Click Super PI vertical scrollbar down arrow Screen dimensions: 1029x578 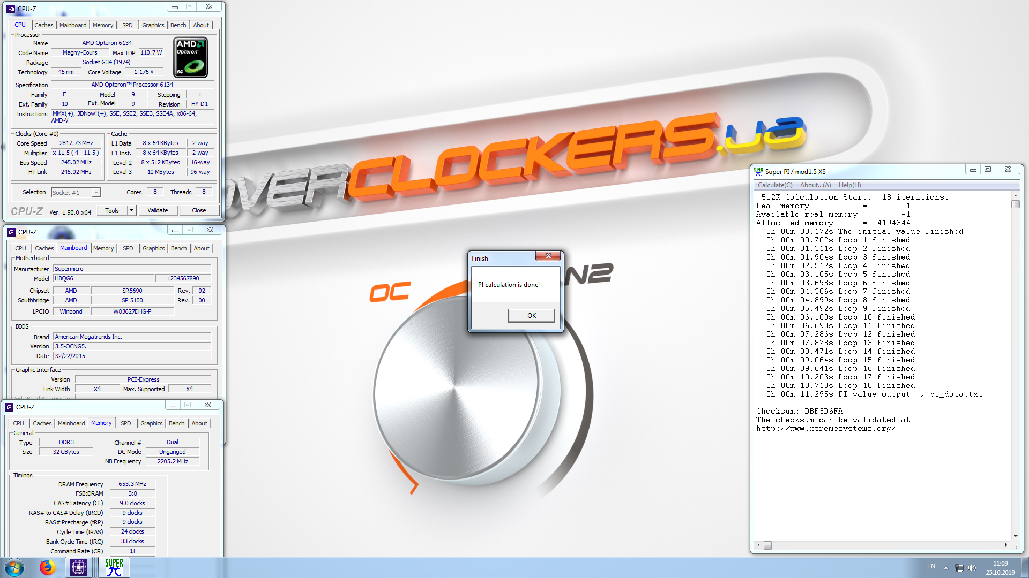[1015, 536]
